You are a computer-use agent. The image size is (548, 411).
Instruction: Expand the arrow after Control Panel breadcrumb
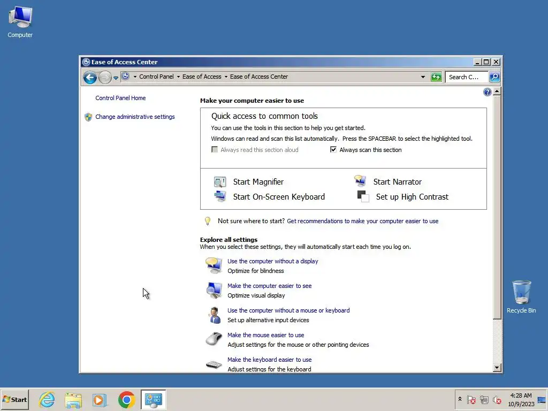click(x=178, y=77)
